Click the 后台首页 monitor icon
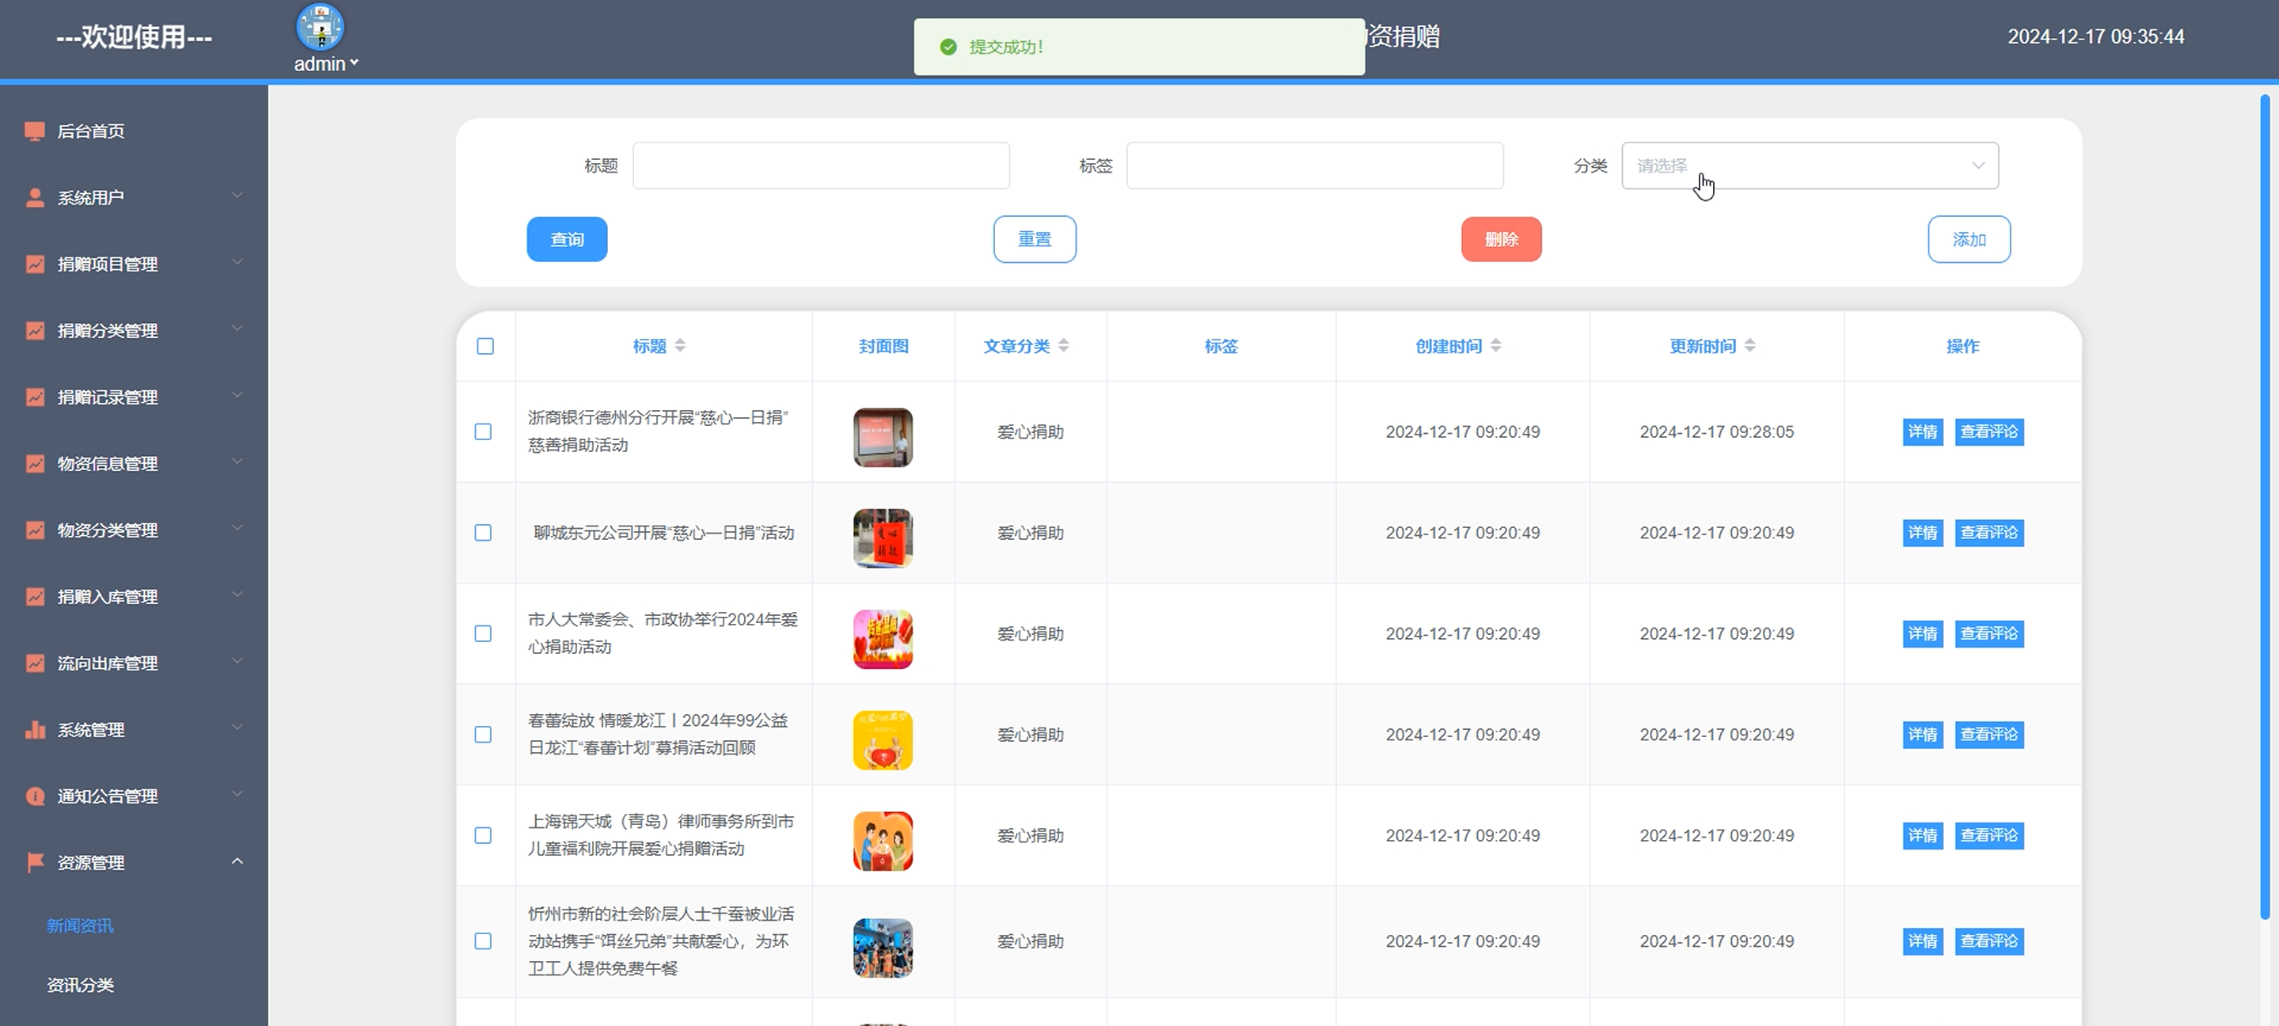This screenshot has height=1026, width=2279. 35,131
